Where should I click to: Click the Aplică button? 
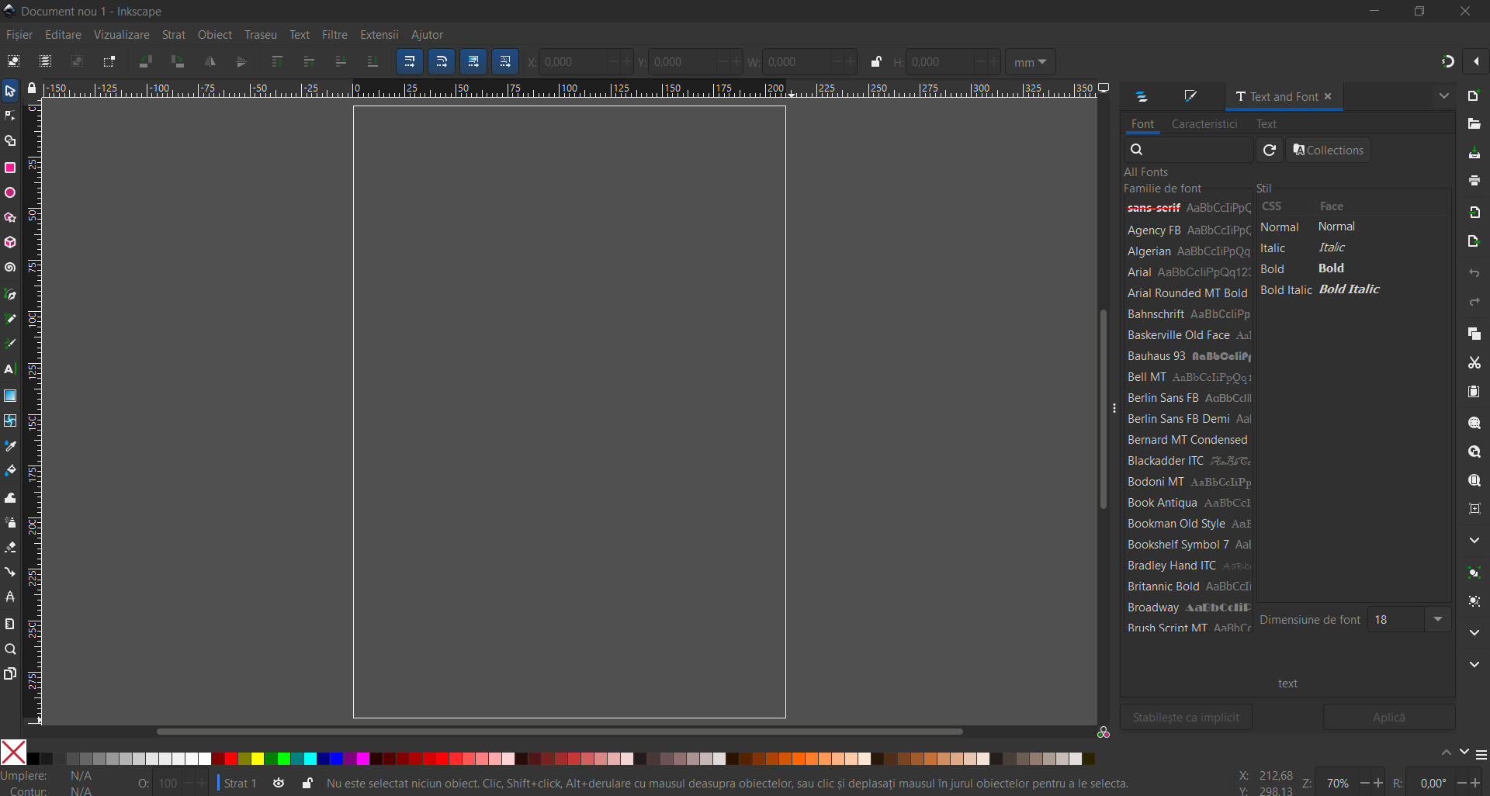coord(1389,717)
